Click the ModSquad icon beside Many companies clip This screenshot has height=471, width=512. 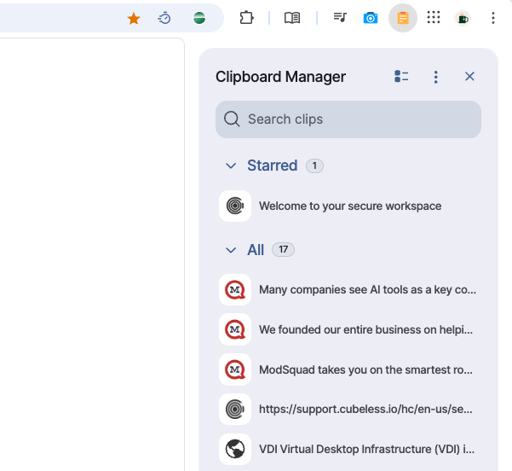click(x=235, y=290)
